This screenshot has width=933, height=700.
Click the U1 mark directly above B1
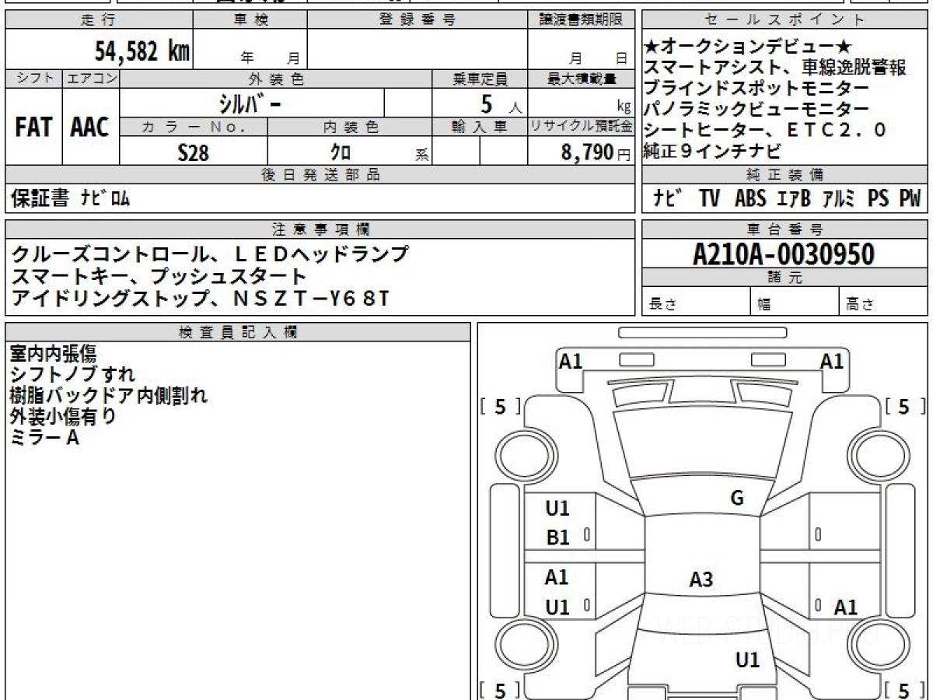click(x=557, y=509)
